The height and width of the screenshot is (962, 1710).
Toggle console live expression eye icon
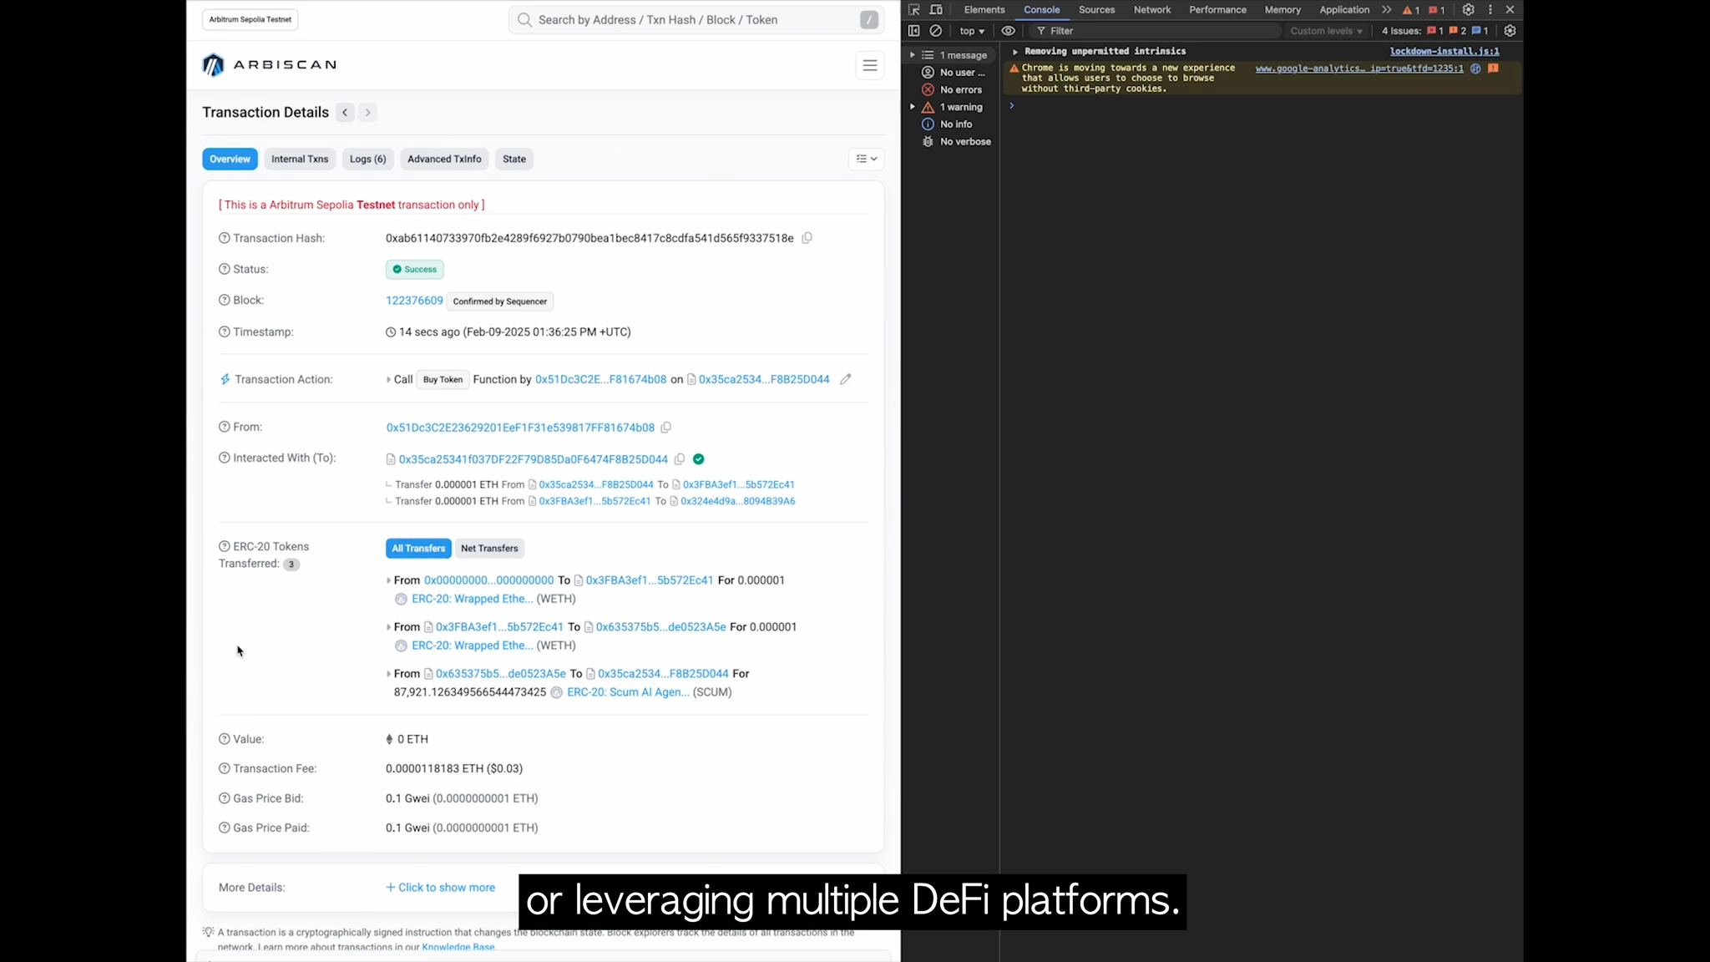click(x=1009, y=31)
